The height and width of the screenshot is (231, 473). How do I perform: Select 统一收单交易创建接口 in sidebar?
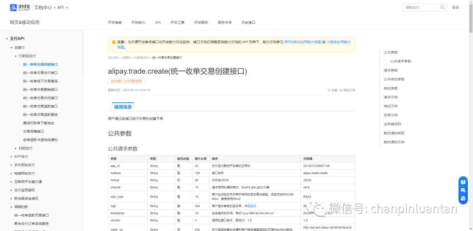[x=40, y=64]
